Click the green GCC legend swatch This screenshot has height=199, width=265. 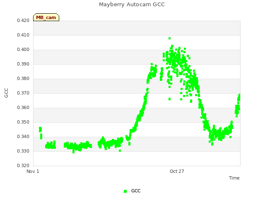tap(125, 191)
